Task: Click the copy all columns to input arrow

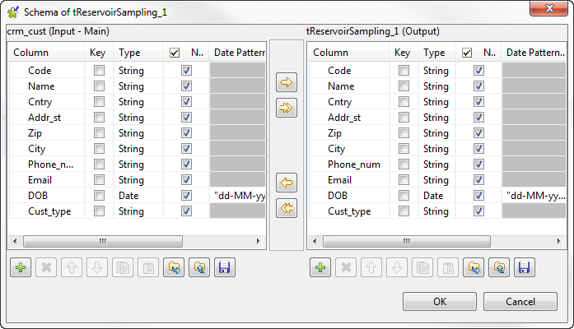Action: click(x=287, y=207)
